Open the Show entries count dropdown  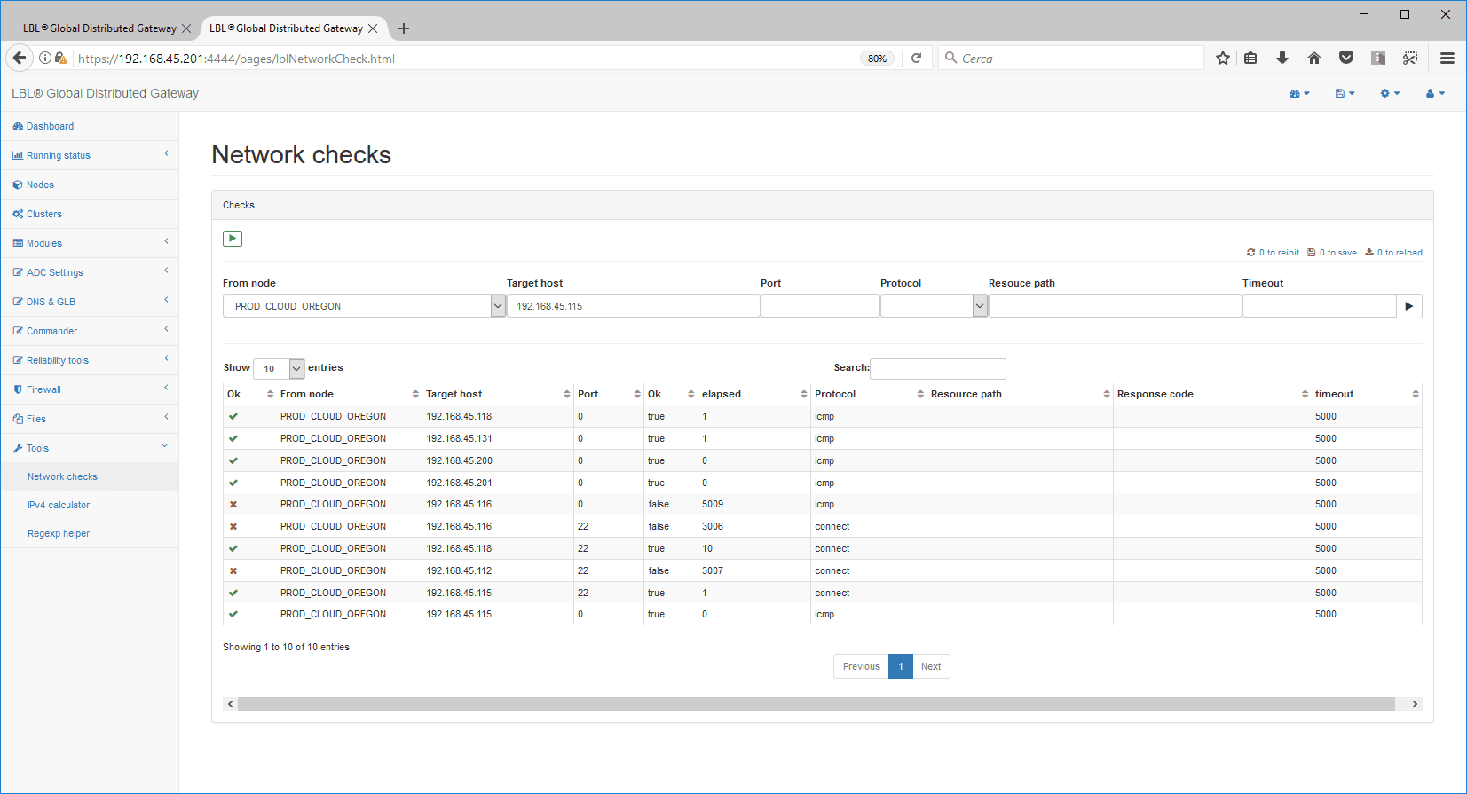(279, 368)
